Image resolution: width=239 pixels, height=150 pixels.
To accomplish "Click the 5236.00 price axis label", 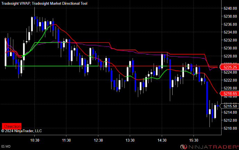I will click(x=230, y=24).
